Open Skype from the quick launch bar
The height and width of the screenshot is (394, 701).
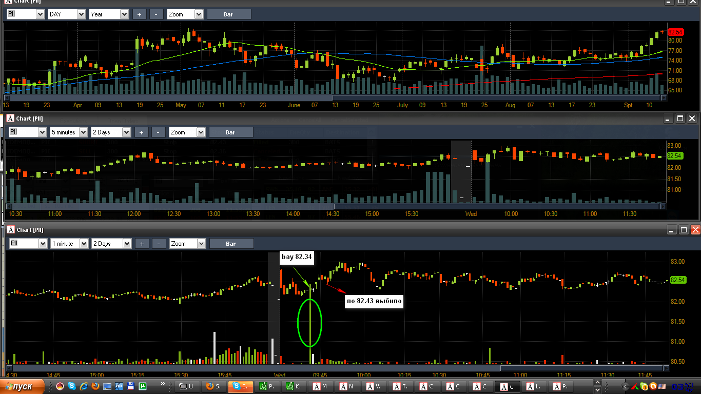[72, 386]
